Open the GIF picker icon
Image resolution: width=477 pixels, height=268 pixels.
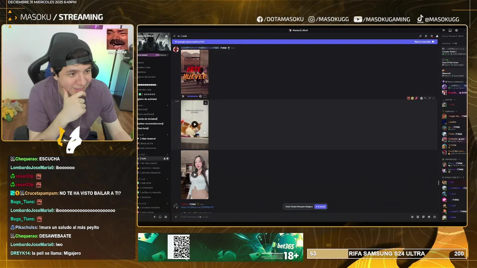point(418,217)
